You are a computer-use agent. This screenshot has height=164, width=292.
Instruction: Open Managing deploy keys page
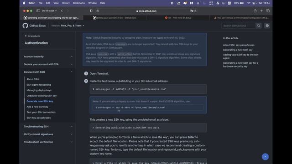point(39,90)
